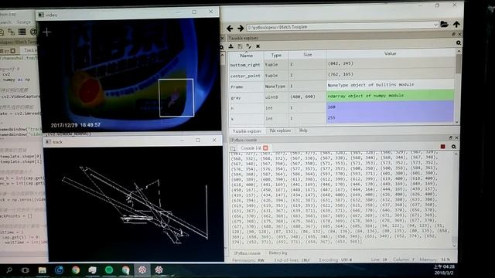495x278 pixels.
Task: Browse console tabs with the tab list icon
Action: point(233,148)
